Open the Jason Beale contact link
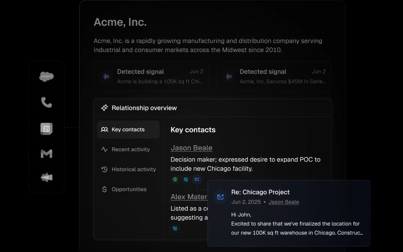This screenshot has height=252, width=403. tap(191, 148)
